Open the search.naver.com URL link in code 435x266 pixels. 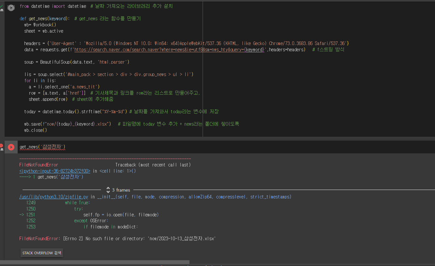pos(169,50)
